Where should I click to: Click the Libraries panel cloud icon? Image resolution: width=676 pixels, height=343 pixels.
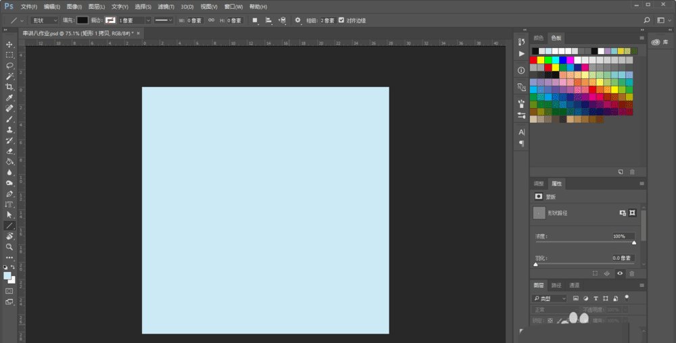(x=655, y=43)
